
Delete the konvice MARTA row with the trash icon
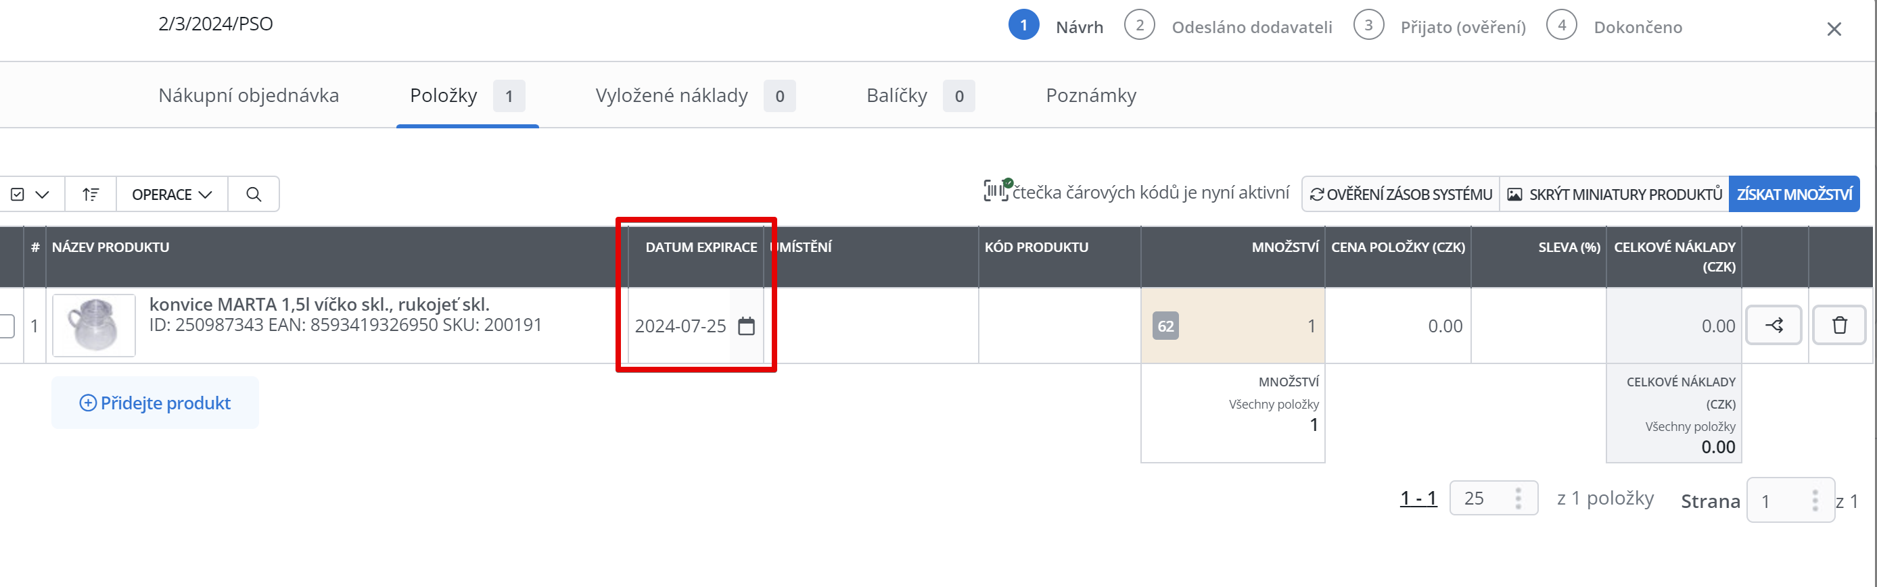click(x=1839, y=325)
